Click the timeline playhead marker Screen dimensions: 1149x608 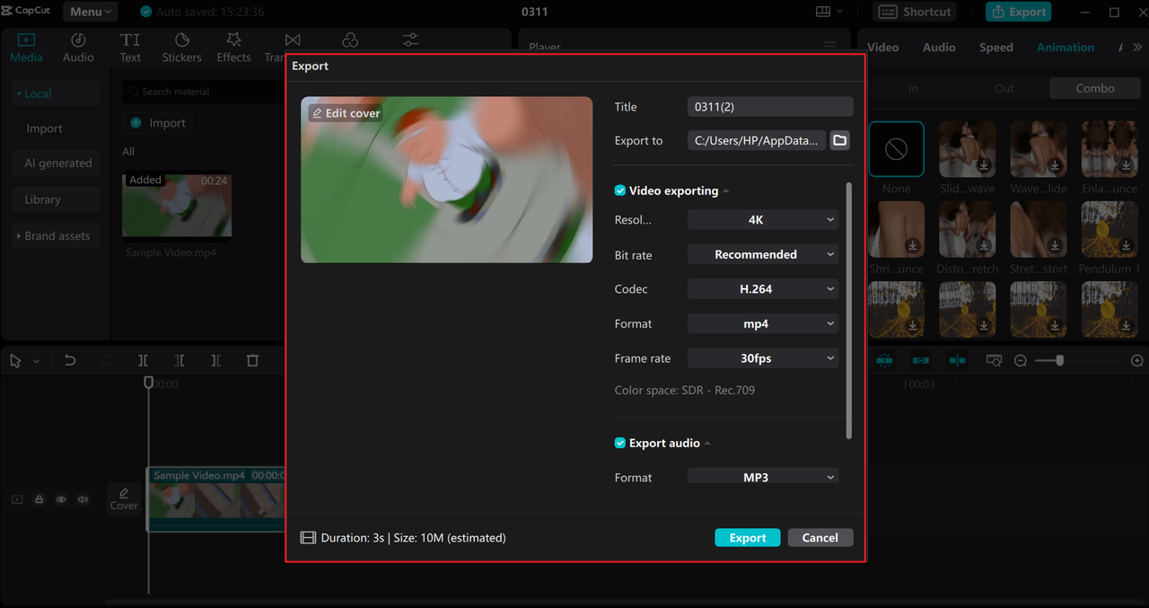click(149, 383)
